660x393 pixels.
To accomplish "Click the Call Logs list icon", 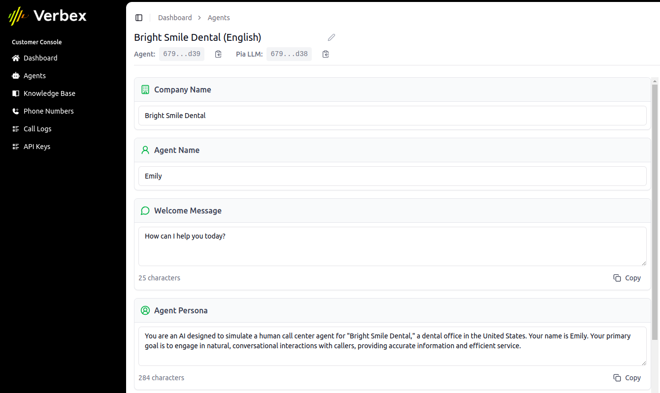I will click(16, 129).
